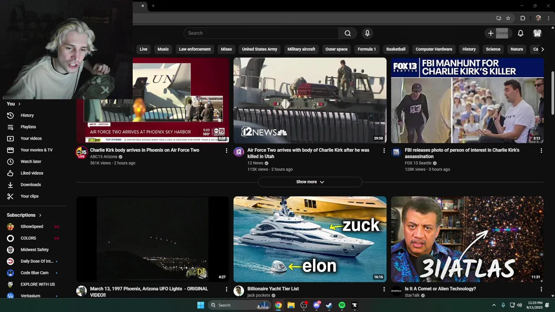Play the Phoenix UFO Lights thumbnail
The height and width of the screenshot is (312, 555).
click(x=153, y=239)
